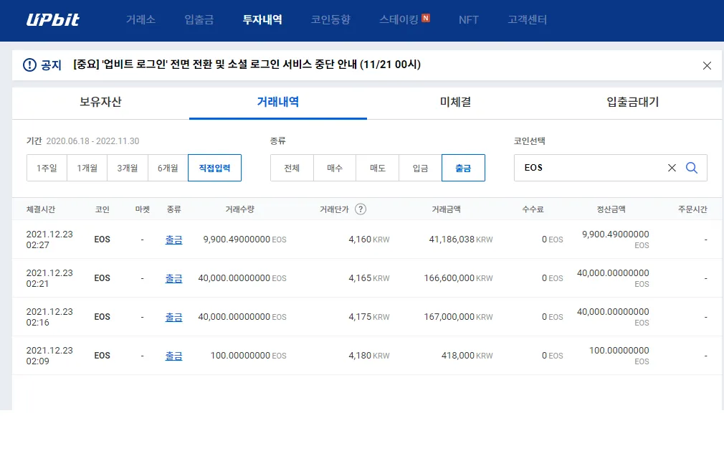The height and width of the screenshot is (474, 724).
Task: Select the 전체 transaction type filter
Action: click(x=292, y=168)
